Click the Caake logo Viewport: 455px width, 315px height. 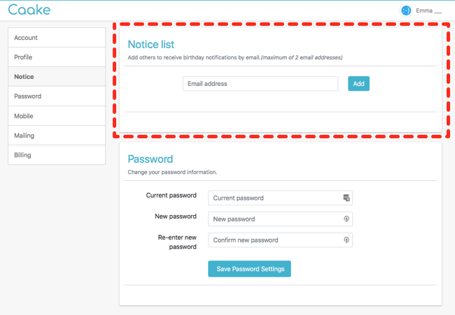pyautogui.click(x=29, y=10)
